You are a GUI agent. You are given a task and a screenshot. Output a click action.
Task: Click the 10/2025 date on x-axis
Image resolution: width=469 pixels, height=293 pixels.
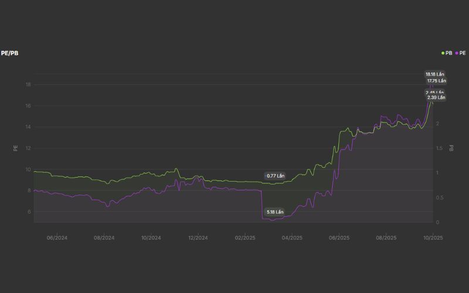433,238
